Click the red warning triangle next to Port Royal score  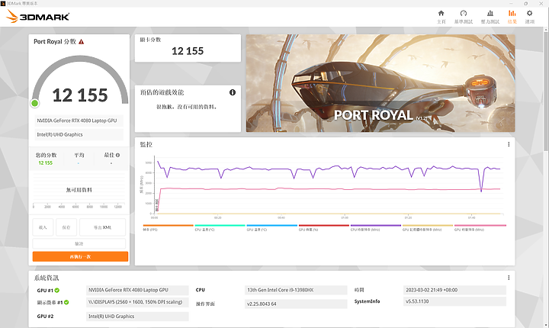pos(82,42)
